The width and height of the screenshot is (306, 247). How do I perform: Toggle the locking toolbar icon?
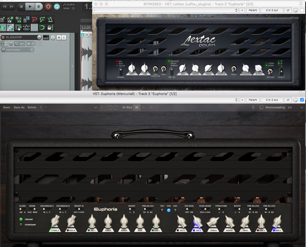pyautogui.click(x=50, y=27)
